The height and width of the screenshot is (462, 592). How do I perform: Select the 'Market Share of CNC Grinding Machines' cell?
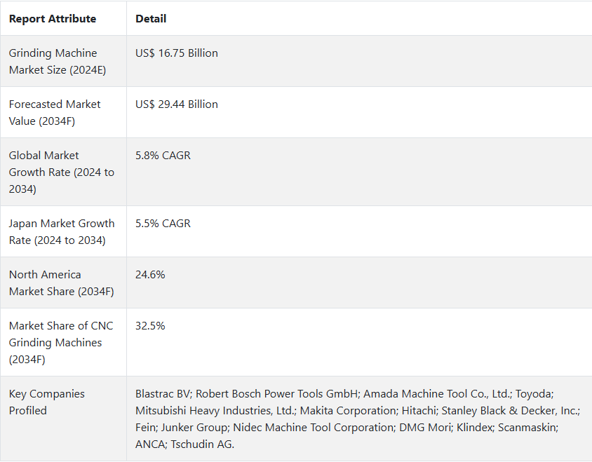tap(63, 342)
